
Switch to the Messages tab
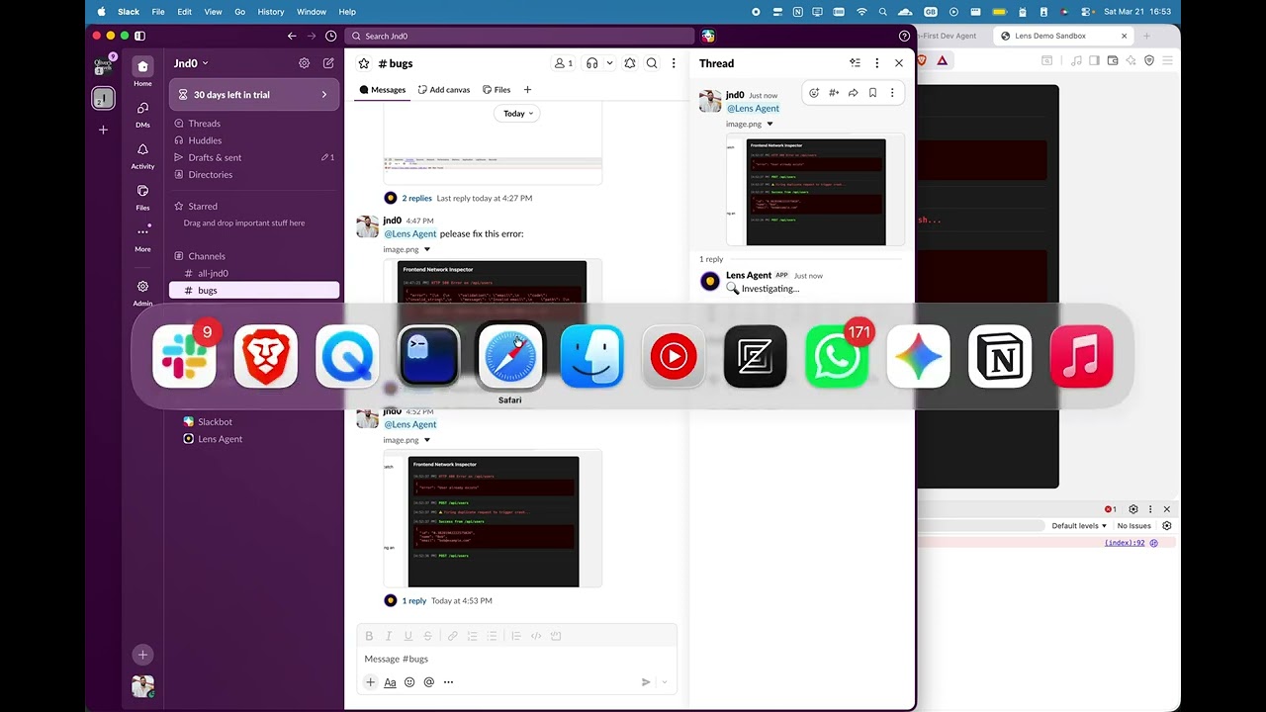tap(382, 90)
